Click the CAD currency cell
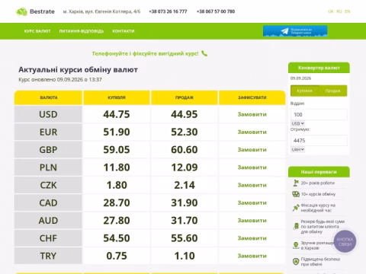 [x=48, y=203]
